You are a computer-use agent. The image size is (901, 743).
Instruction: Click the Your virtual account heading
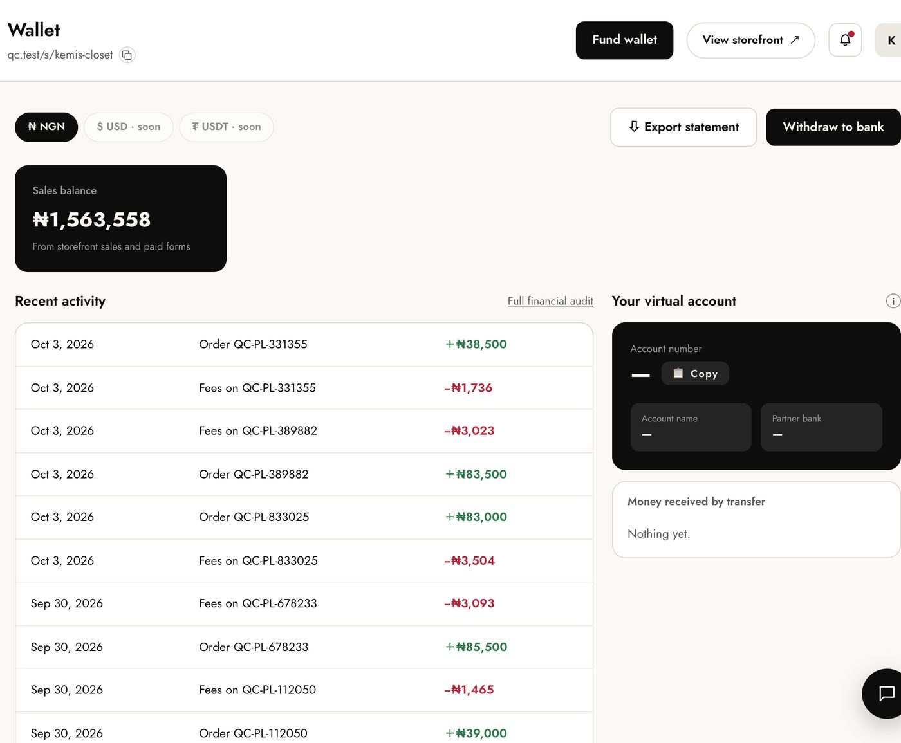pos(674,301)
